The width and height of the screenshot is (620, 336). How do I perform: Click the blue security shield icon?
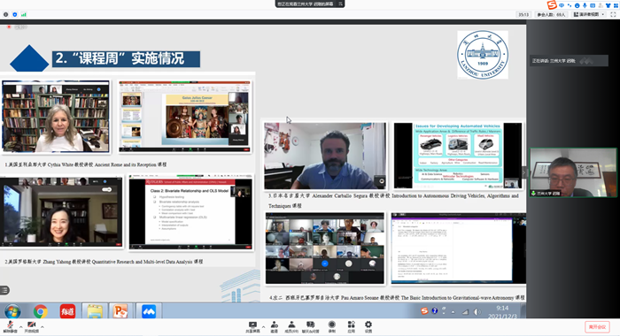[x=15, y=15]
